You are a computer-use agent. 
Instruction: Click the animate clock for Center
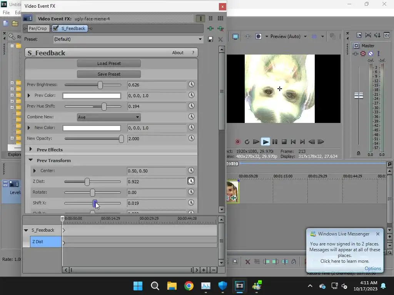[x=191, y=170]
